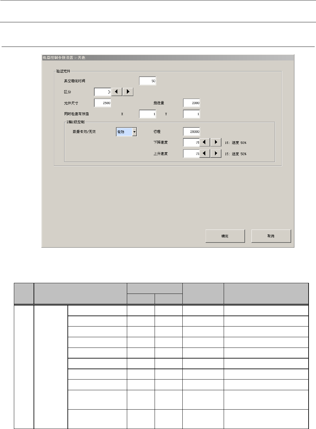316x429 pixels.
Task: Click the 验证元件 group label
Action: pos(63,71)
